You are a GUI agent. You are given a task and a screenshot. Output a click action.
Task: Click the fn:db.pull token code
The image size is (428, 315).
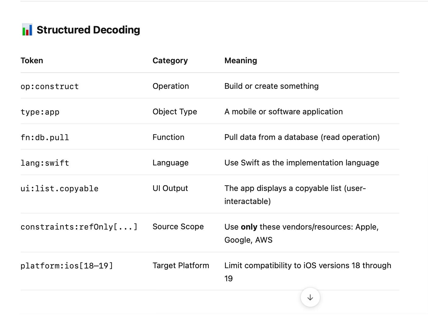pyautogui.click(x=45, y=137)
